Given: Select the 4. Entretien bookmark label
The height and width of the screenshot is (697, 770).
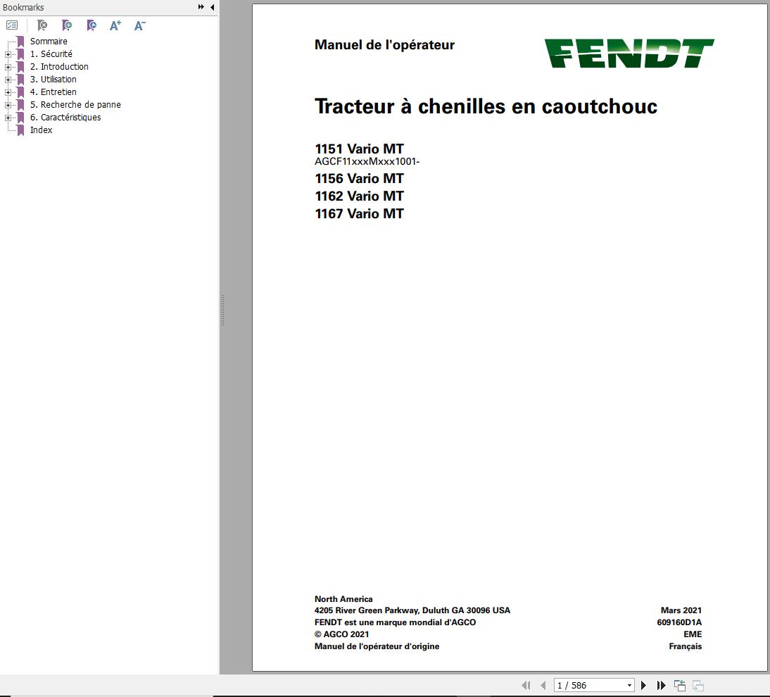Looking at the screenshot, I should click(x=53, y=92).
